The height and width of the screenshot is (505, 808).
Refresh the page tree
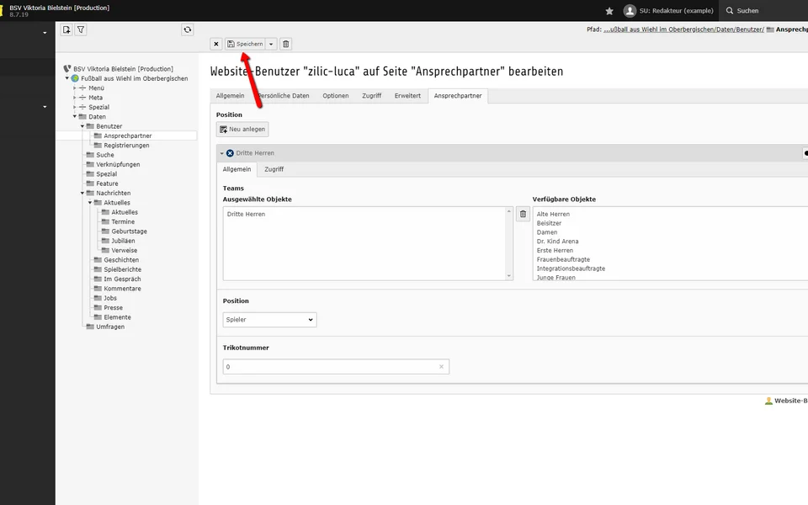pyautogui.click(x=188, y=29)
